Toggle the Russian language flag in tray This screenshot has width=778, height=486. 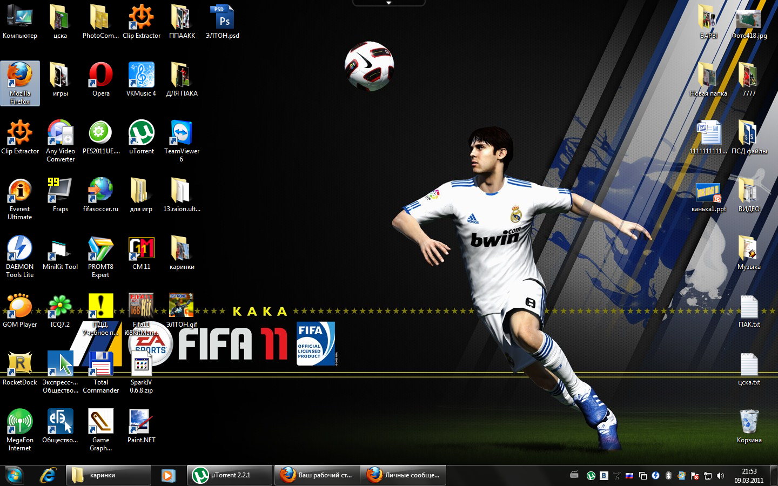629,476
